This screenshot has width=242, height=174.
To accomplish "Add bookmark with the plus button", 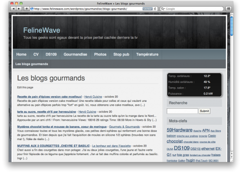I will (26, 9).
